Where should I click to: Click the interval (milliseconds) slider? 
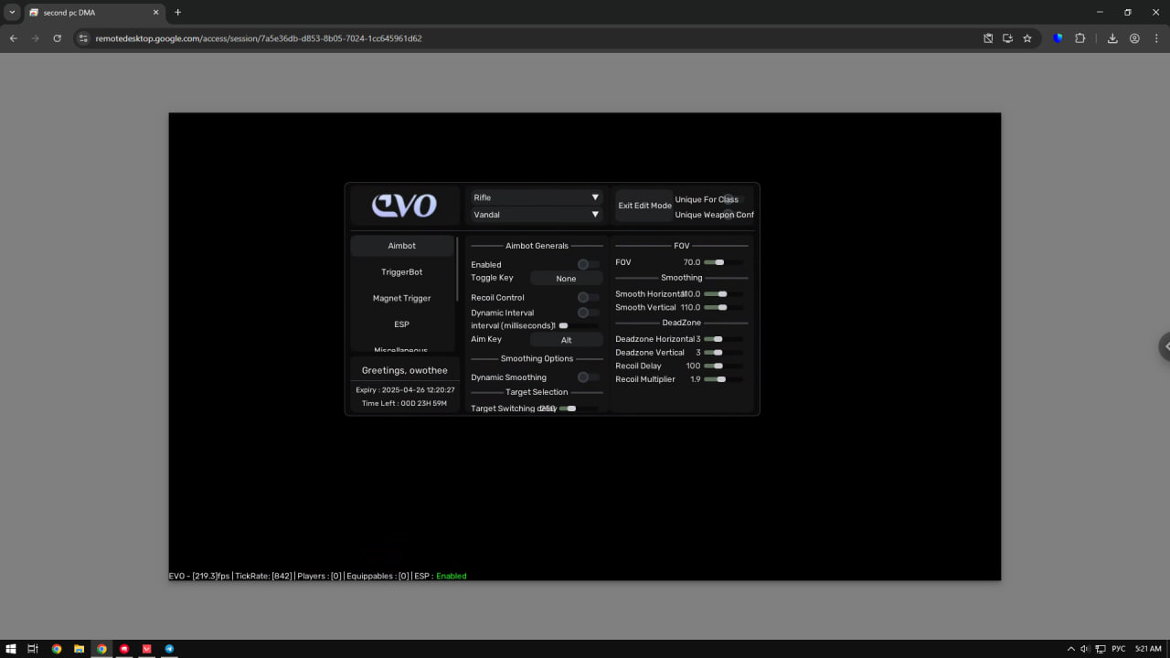point(579,325)
